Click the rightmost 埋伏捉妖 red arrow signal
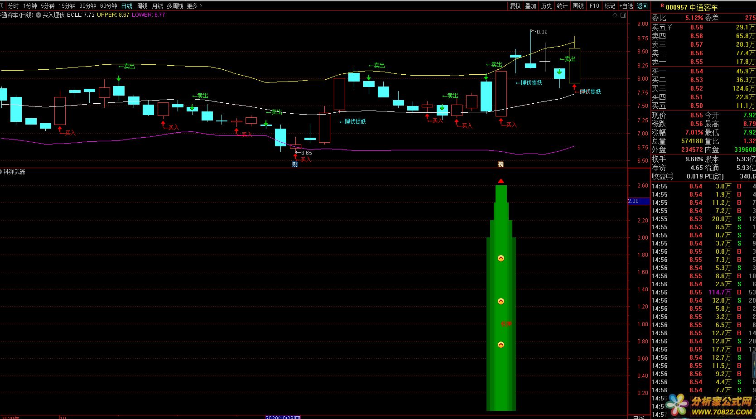Screen dimensions: 756x419 click(x=574, y=87)
